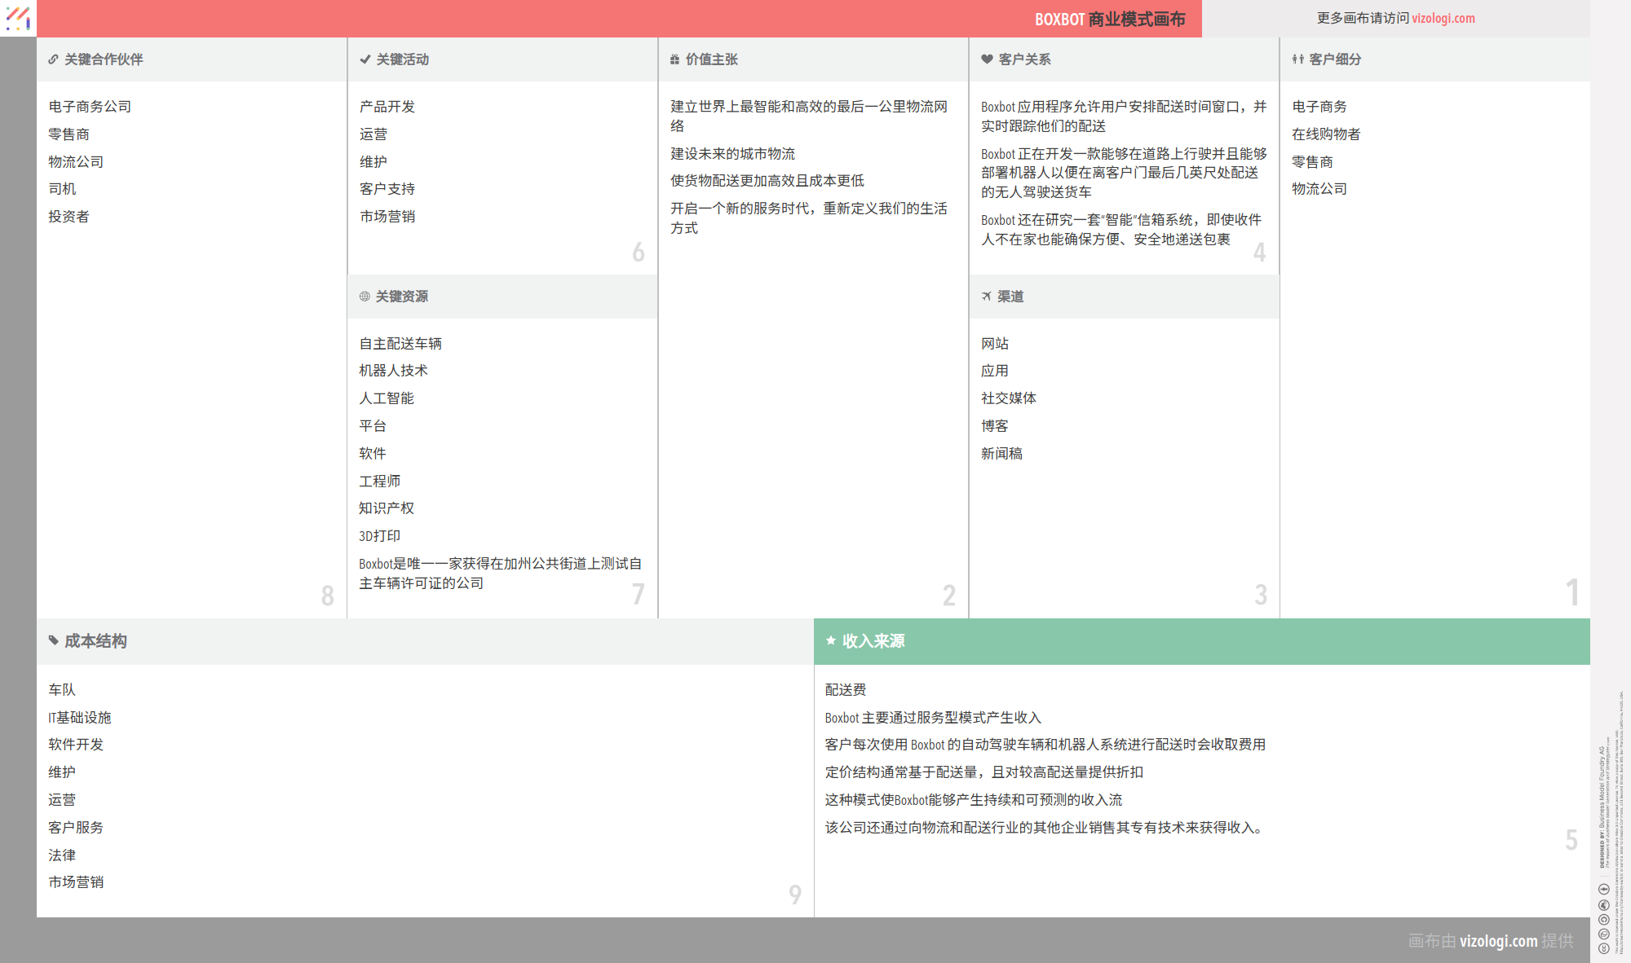Click the Creative Commons icon in right margin
The width and height of the screenshot is (1631, 963).
click(x=1603, y=948)
